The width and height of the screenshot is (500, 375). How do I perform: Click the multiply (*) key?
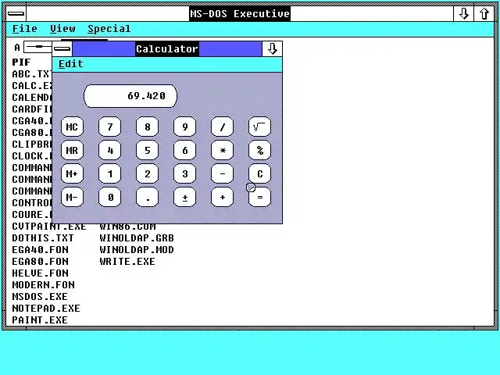tap(222, 150)
